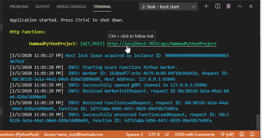Open the terminal selector dropdown
Image resolution: width=262 pixels, height=138 pixels.
[169, 7]
